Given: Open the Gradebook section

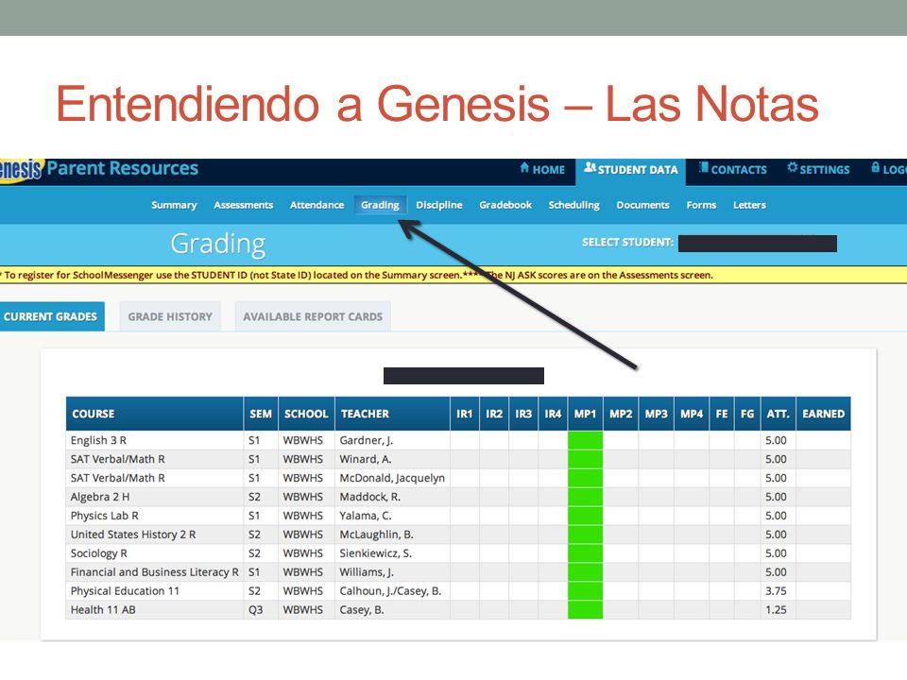Looking at the screenshot, I should (505, 205).
